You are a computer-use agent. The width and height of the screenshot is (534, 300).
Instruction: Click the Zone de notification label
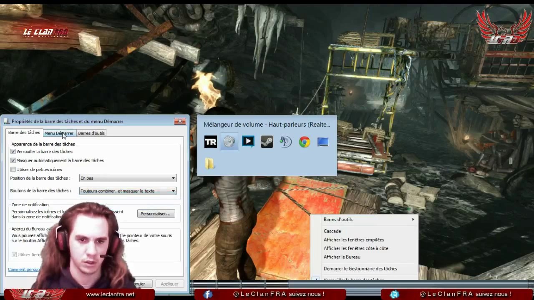30,205
